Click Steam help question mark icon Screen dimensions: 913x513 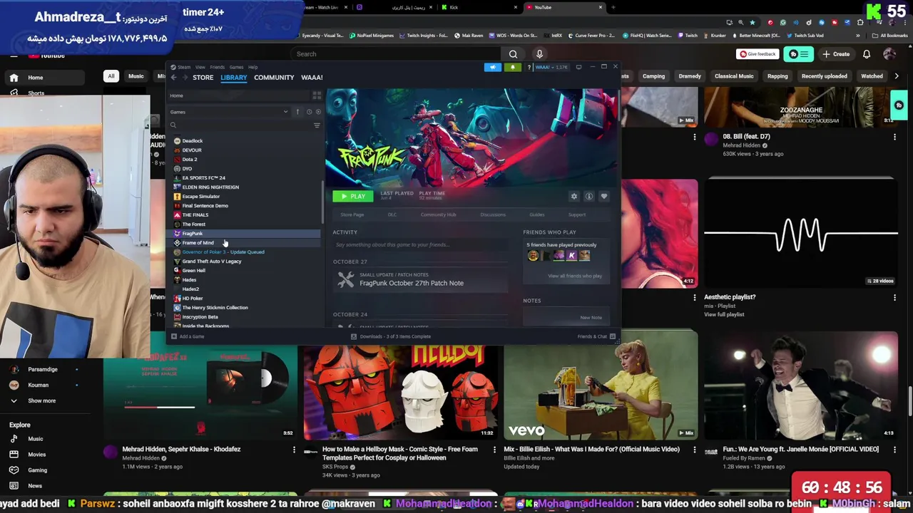coord(529,67)
